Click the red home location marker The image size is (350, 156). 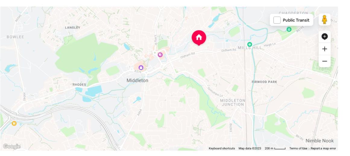[199, 37]
